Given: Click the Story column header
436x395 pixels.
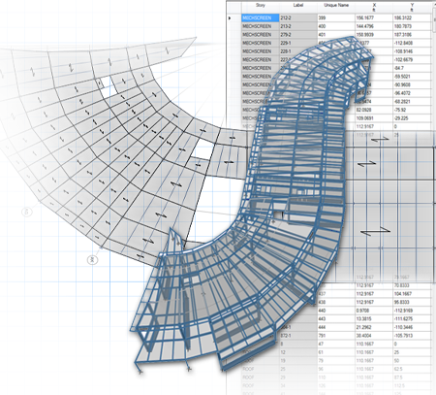Looking at the screenshot, I should click(261, 7).
